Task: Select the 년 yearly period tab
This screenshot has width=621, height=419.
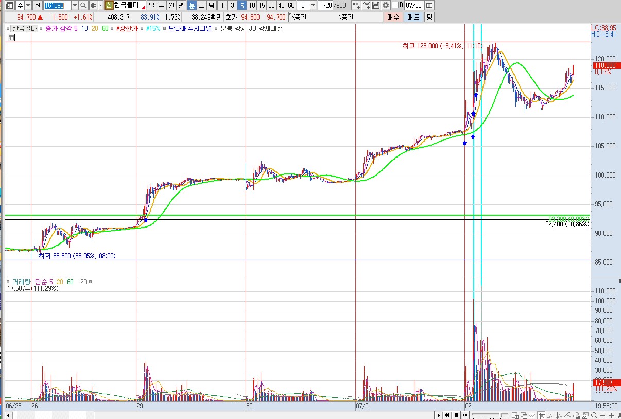Action: coord(181,5)
